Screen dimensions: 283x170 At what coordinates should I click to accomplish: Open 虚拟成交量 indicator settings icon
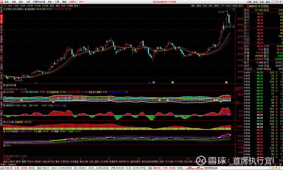click(x=5, y=85)
